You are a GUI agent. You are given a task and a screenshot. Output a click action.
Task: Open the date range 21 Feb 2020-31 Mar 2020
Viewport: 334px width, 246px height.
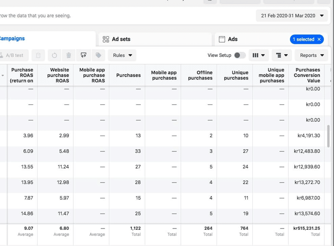point(292,15)
